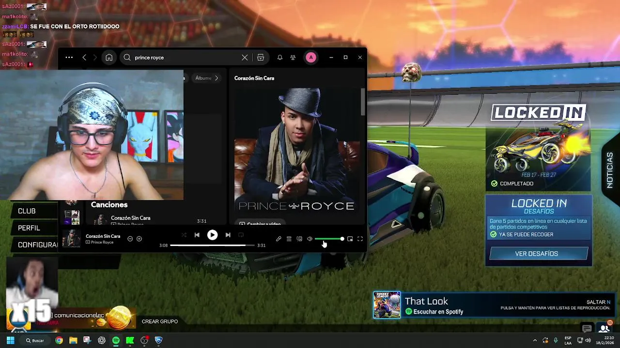Click the Spotify right panel scrollbar
Screen dimensions: 620x348
click(x=363, y=102)
